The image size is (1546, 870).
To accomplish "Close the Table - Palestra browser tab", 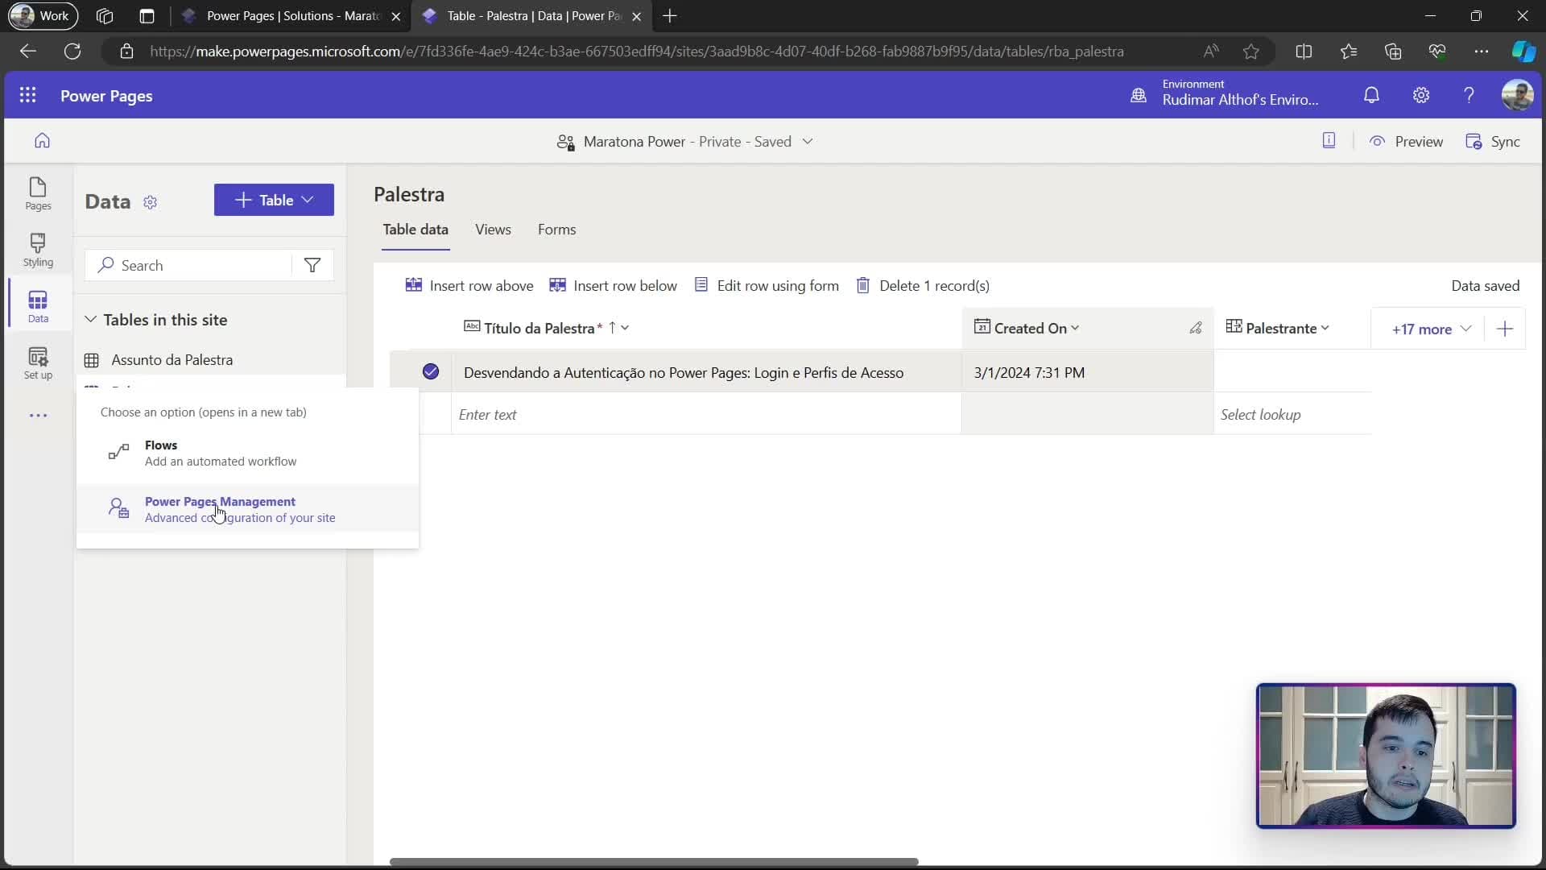I will pyautogui.click(x=636, y=16).
